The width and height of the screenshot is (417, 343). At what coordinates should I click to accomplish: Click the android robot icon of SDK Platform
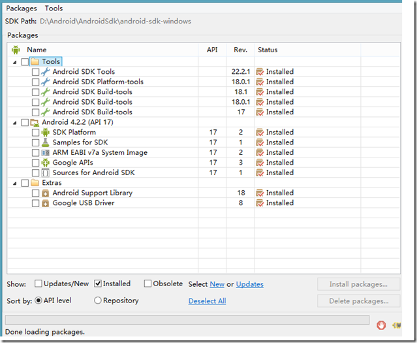46,133
